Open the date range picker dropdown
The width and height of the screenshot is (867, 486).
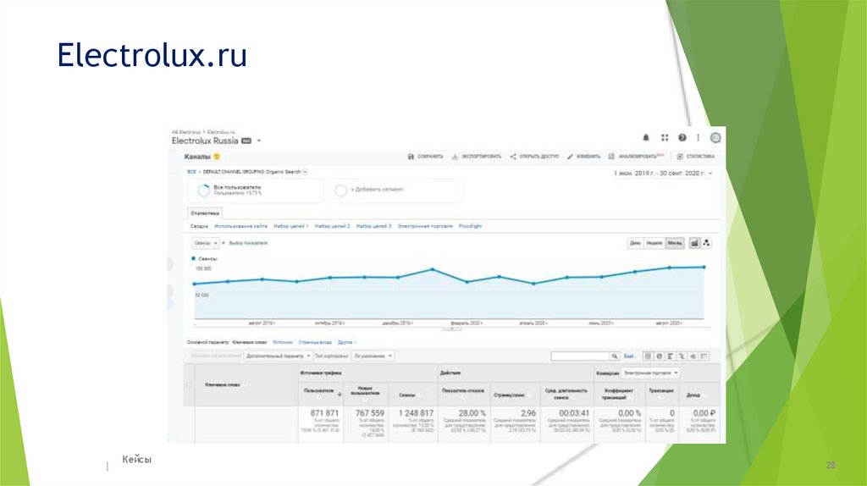click(662, 173)
